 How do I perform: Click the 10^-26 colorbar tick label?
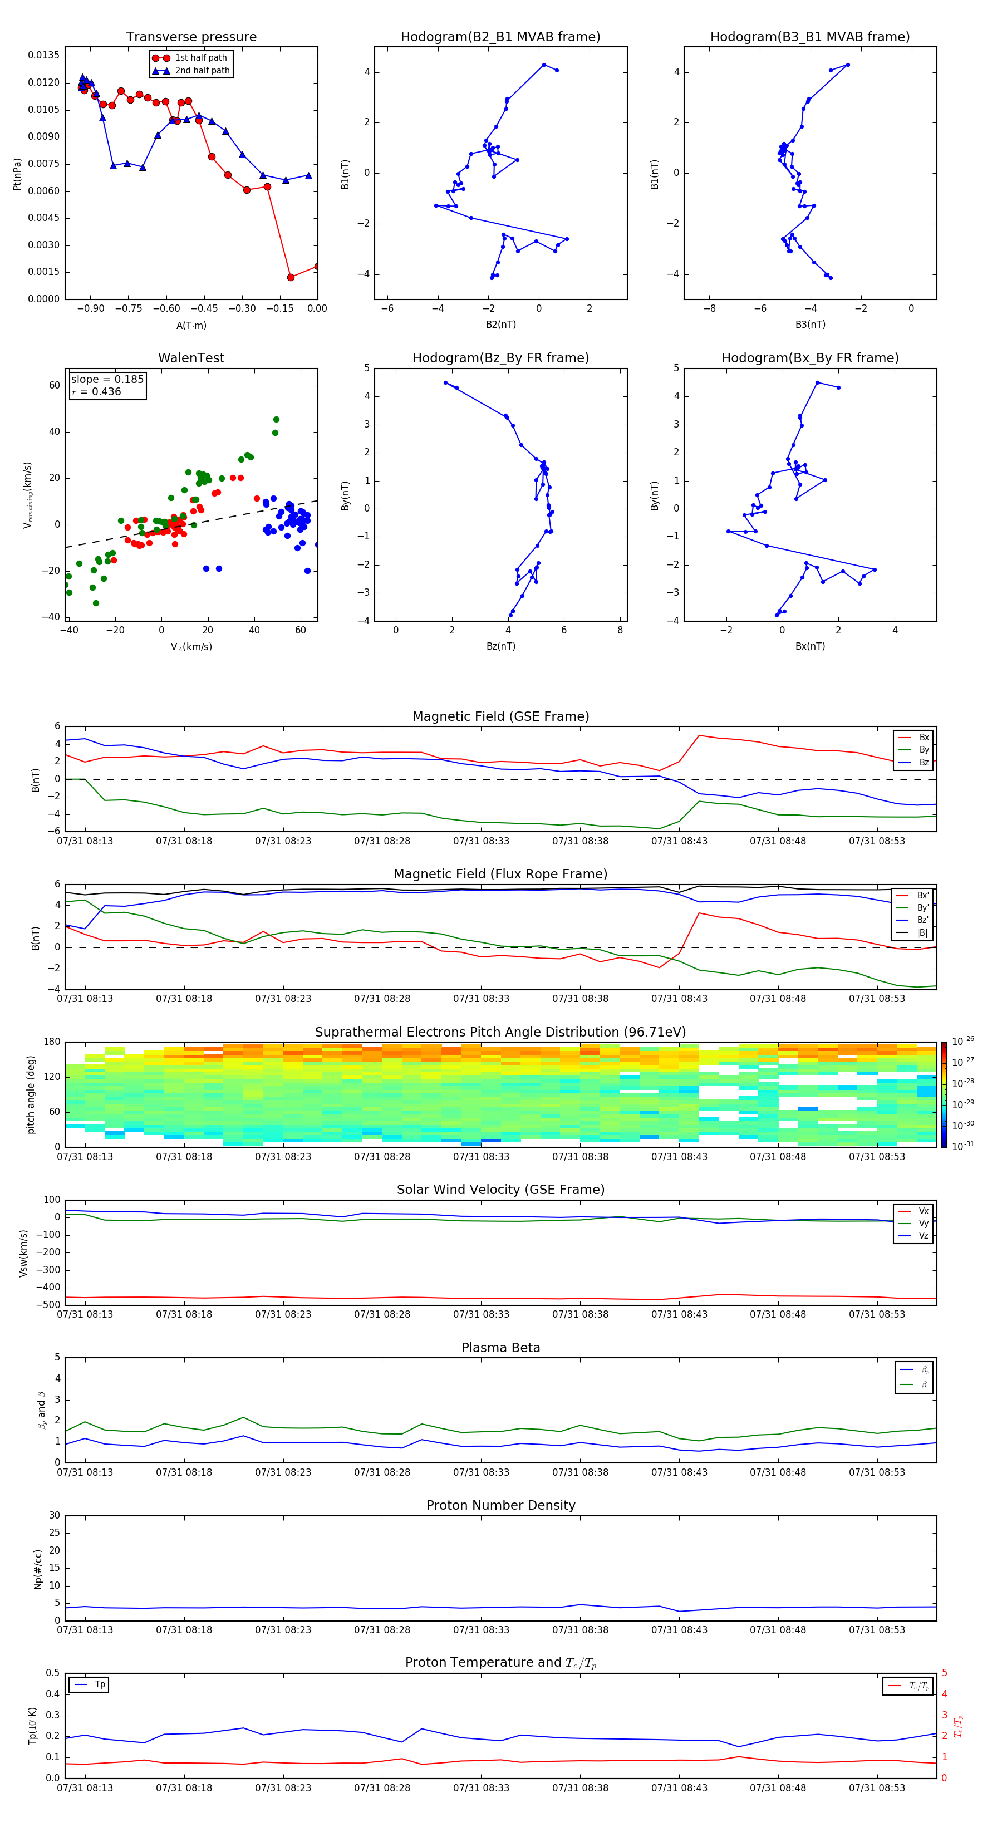click(x=963, y=1041)
